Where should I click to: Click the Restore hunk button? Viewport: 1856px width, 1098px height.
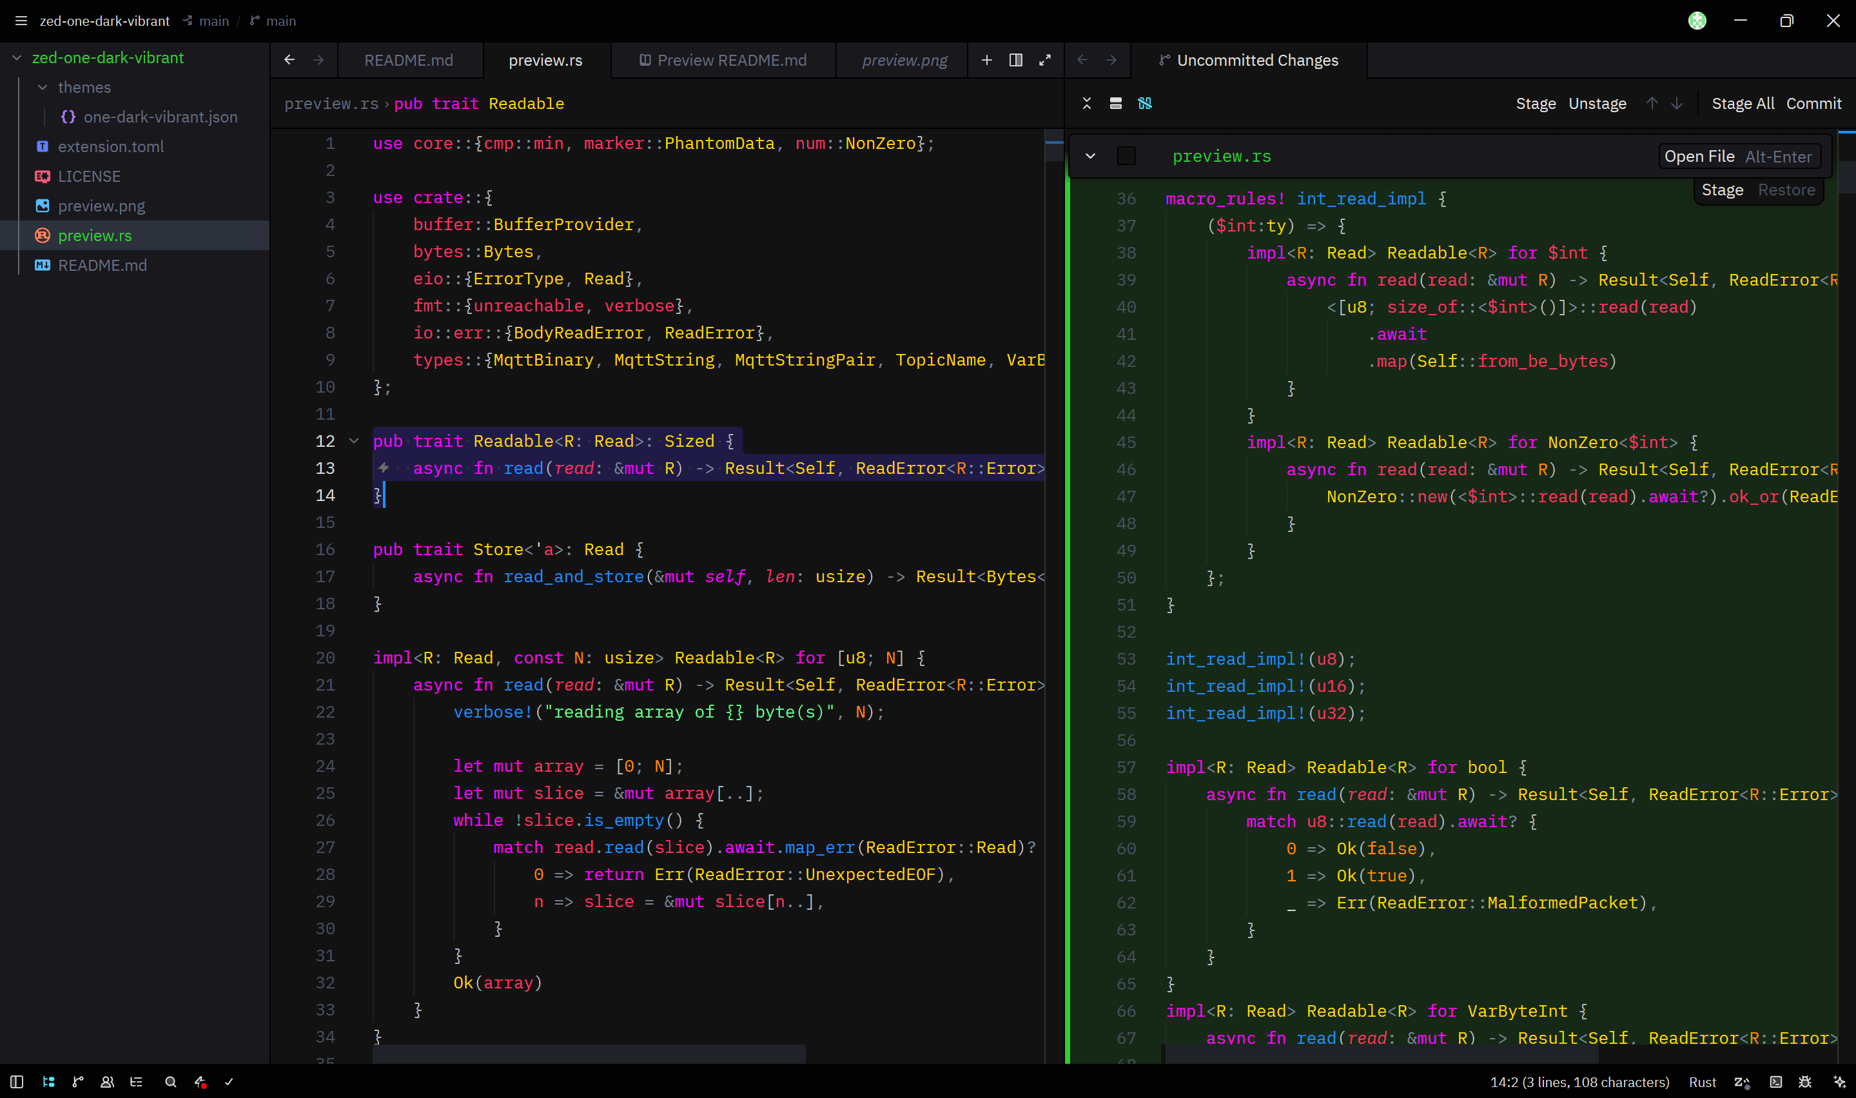(1786, 190)
